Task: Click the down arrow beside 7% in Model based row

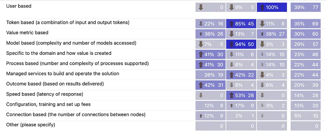Action: click(201, 44)
